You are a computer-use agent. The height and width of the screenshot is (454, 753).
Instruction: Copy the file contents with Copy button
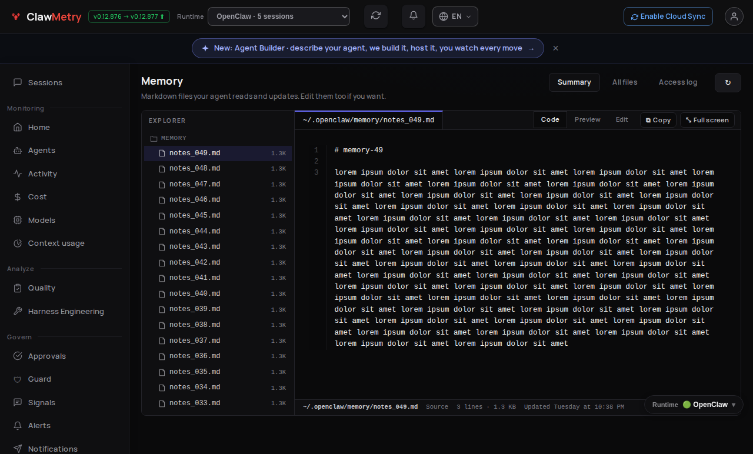658,120
